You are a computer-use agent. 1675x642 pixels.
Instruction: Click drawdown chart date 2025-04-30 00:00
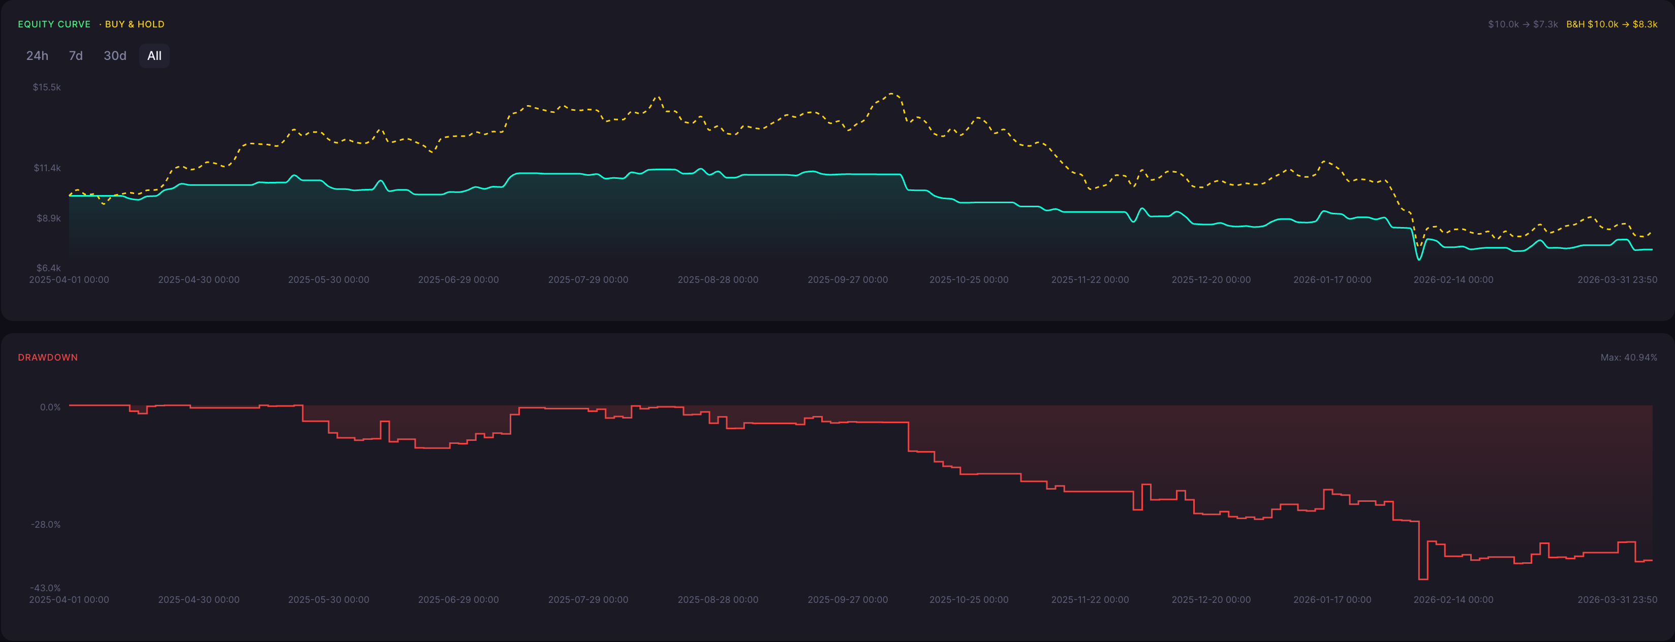[x=199, y=600]
